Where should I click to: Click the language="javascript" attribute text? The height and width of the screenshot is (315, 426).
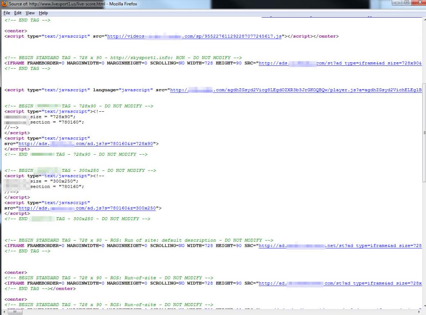(x=123, y=90)
